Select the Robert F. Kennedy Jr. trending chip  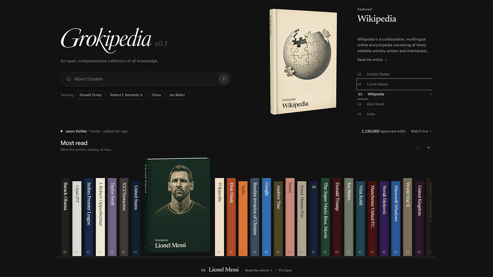127,95
